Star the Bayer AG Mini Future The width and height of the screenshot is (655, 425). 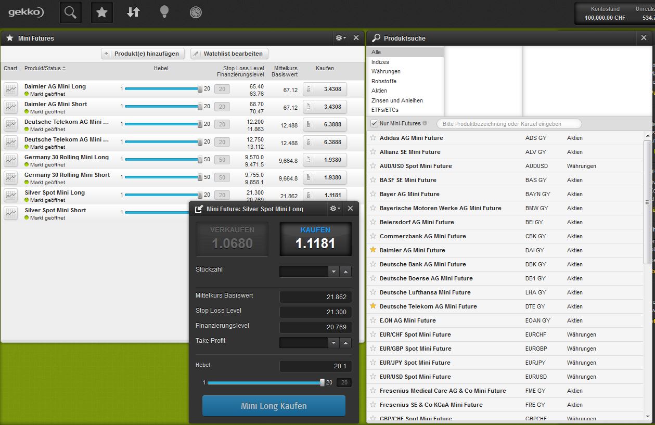pos(373,194)
